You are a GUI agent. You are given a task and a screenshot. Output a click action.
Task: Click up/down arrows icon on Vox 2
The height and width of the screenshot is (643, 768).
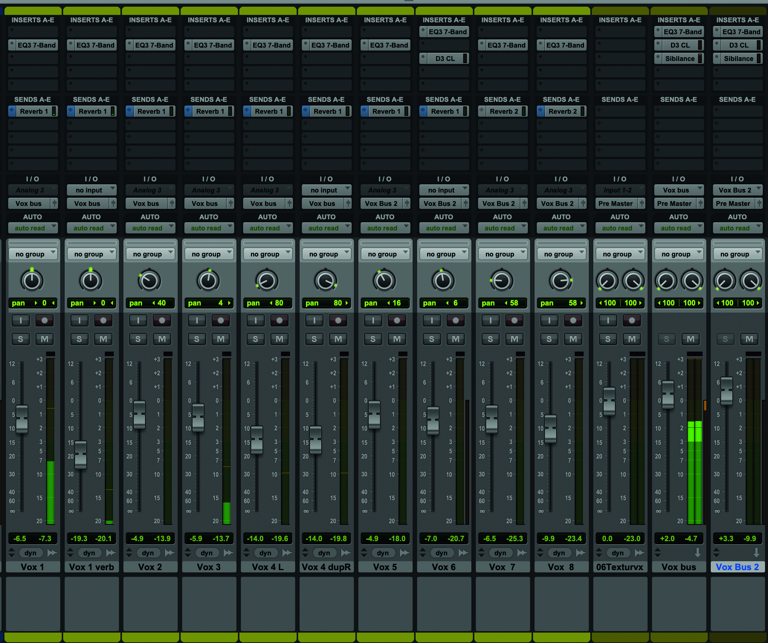(129, 553)
